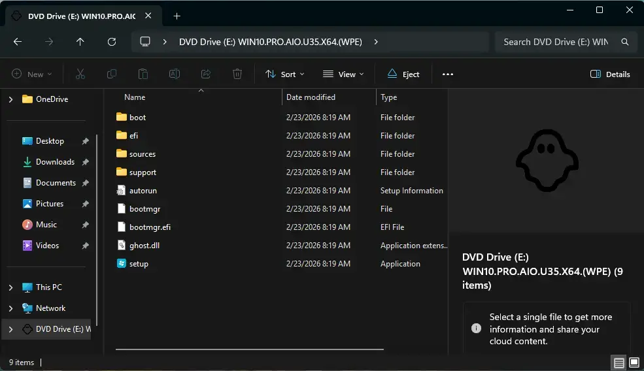The image size is (644, 371).
Task: Open Desktop in the navigation pane
Action: coord(50,141)
